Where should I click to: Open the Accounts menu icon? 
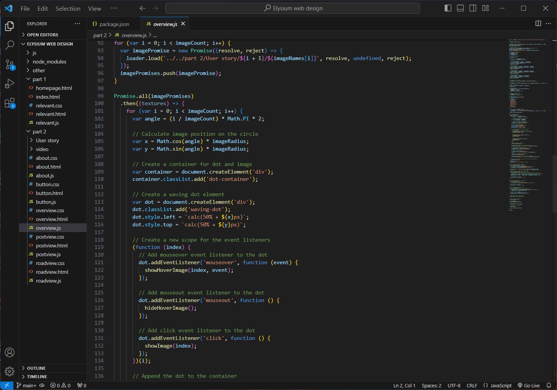coord(10,352)
